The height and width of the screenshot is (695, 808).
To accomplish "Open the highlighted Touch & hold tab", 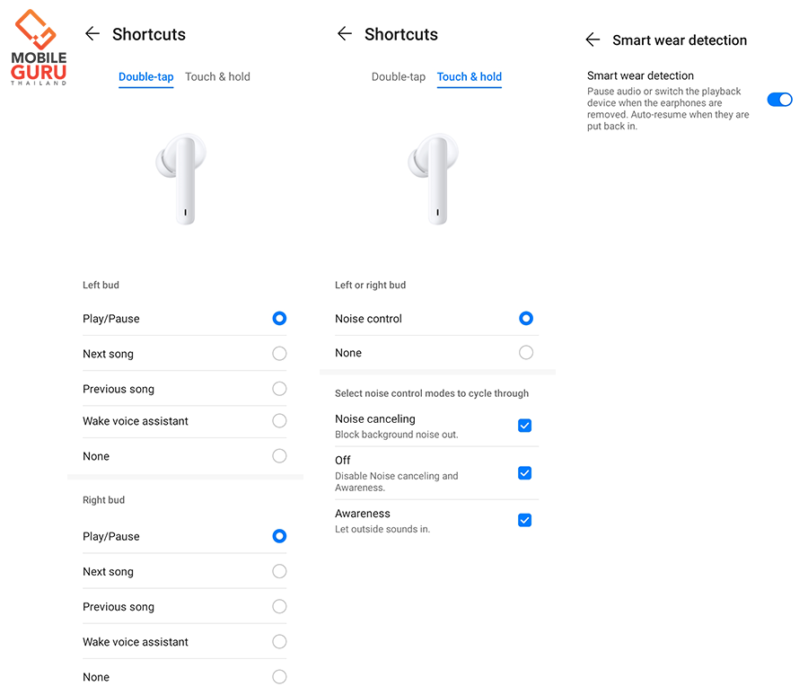I will coord(470,77).
